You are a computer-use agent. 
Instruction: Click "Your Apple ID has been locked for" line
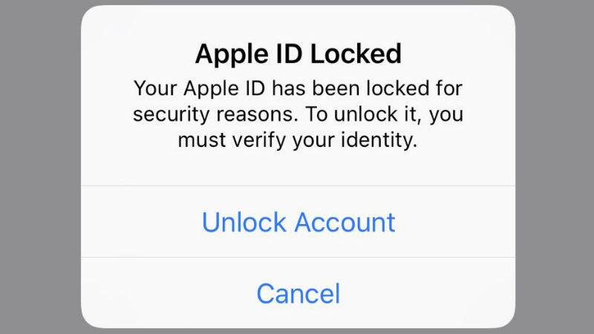(298, 88)
